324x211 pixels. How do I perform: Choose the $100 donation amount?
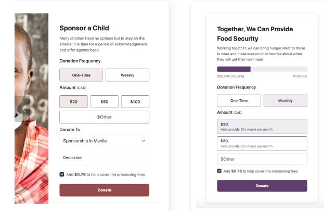pyautogui.click(x=135, y=102)
